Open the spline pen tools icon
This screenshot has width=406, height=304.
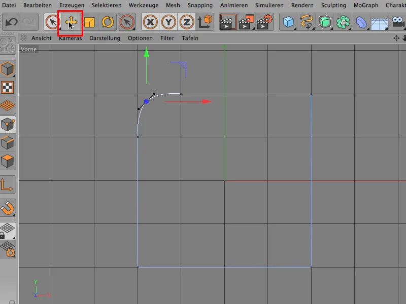tap(307, 22)
